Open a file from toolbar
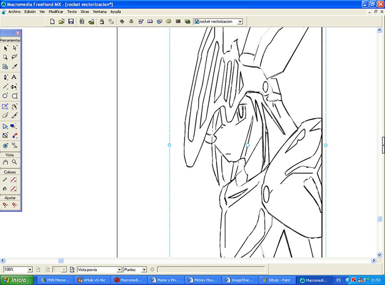This screenshot has height=285, width=385. coord(62,22)
